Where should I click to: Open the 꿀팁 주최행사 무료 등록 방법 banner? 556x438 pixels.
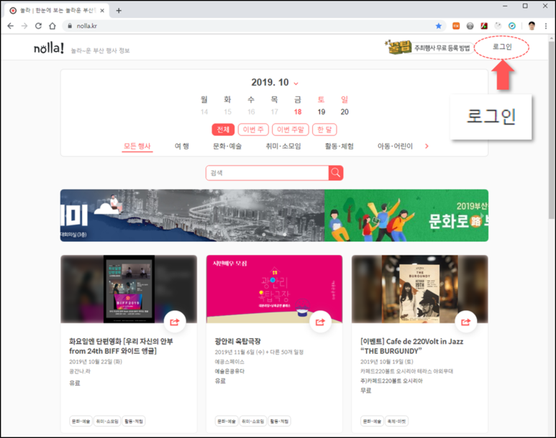[429, 47]
